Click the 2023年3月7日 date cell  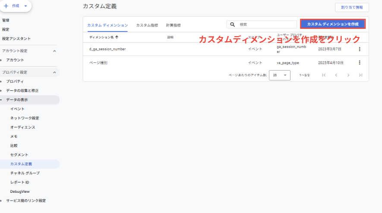coord(330,49)
